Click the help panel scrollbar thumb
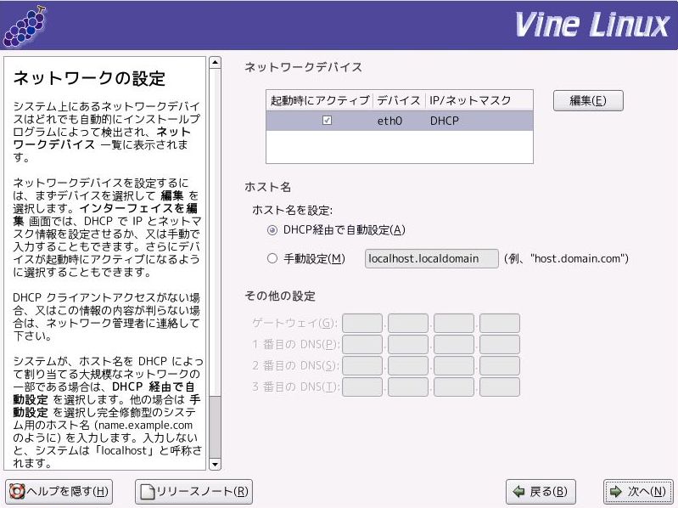 [x=215, y=426]
